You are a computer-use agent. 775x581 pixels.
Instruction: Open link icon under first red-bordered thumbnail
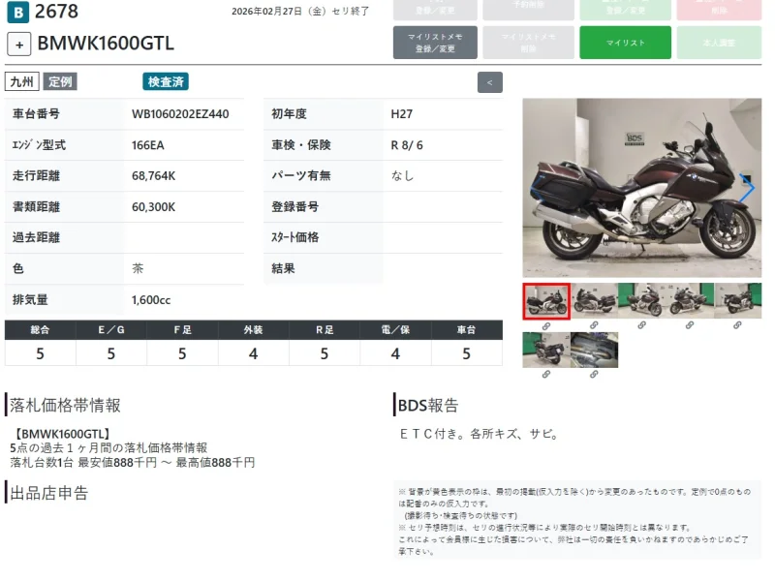pos(546,326)
